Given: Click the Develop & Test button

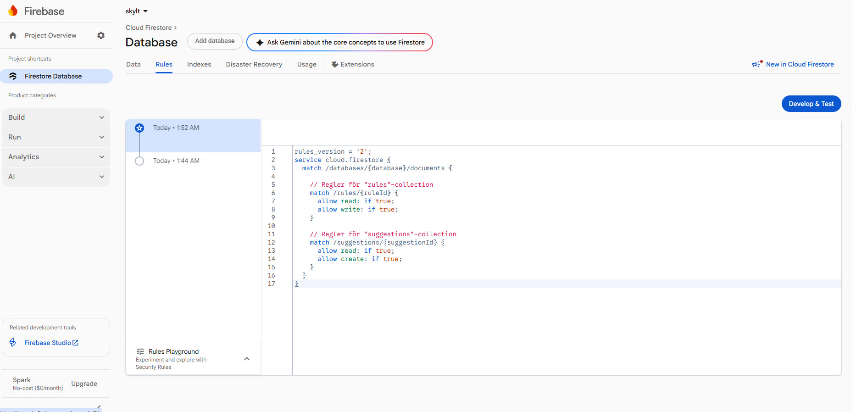Looking at the screenshot, I should point(811,104).
